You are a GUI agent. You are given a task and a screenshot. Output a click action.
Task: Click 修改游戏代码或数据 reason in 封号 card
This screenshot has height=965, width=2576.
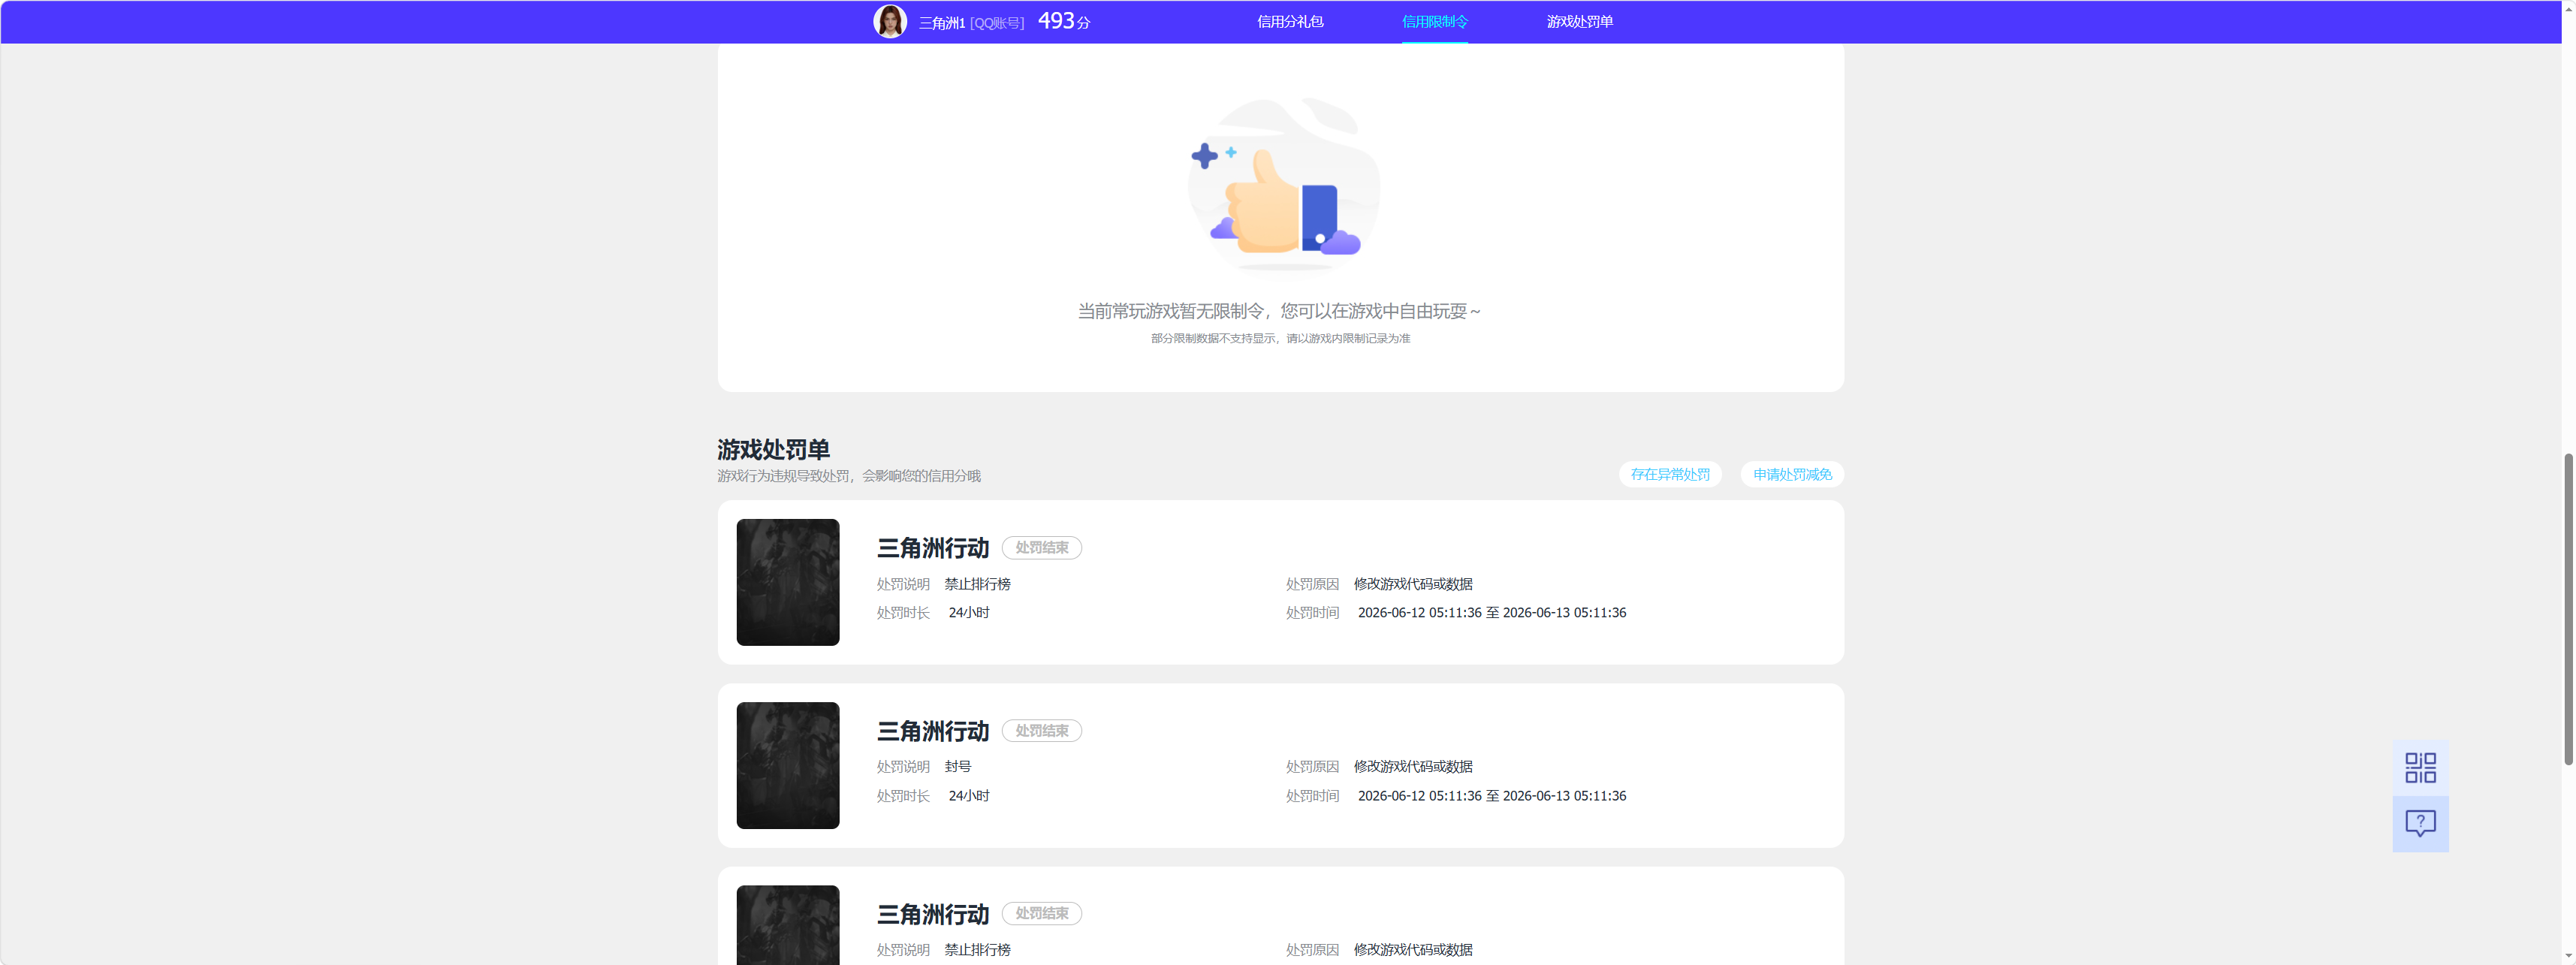pyautogui.click(x=1413, y=766)
